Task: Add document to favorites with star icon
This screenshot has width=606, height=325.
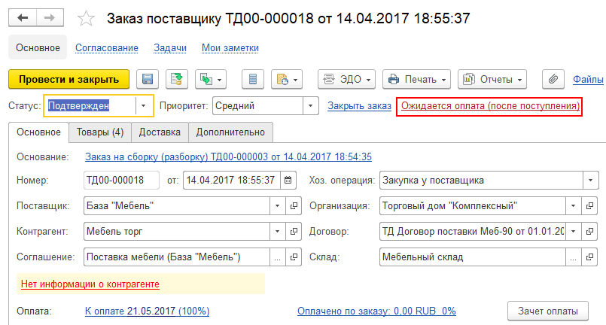Action: [86, 18]
